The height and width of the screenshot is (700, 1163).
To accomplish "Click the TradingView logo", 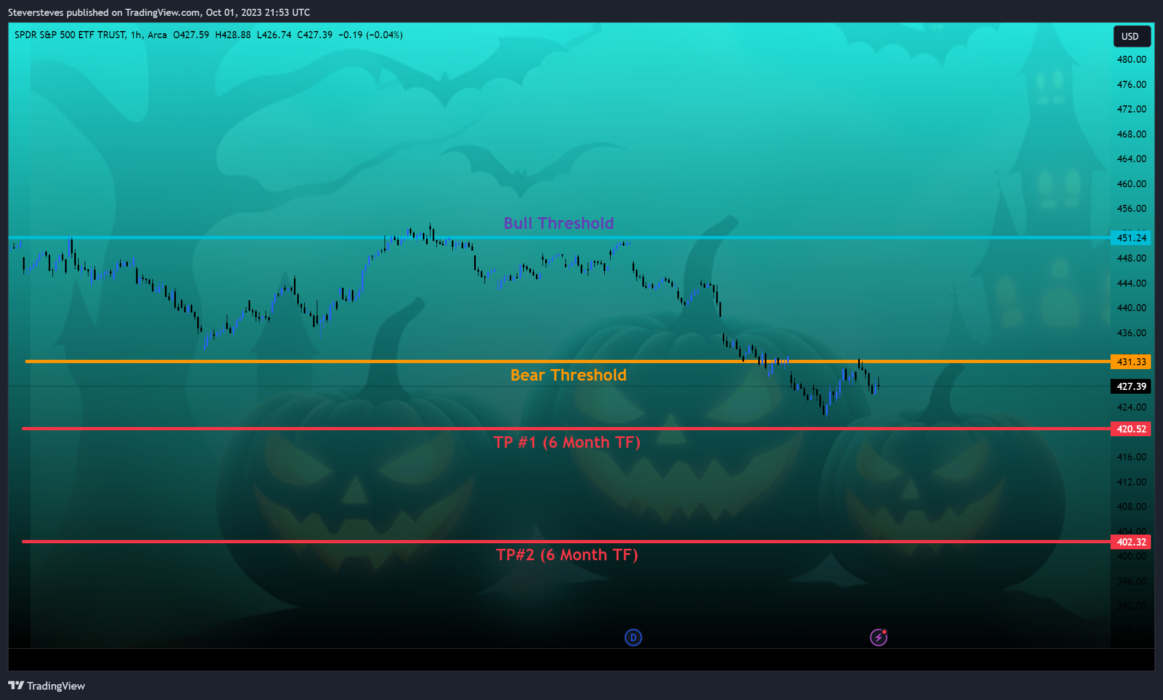I will [x=46, y=686].
